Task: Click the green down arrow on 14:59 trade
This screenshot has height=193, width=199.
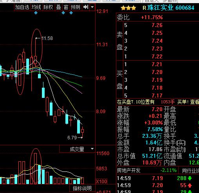Action: coord(190,178)
